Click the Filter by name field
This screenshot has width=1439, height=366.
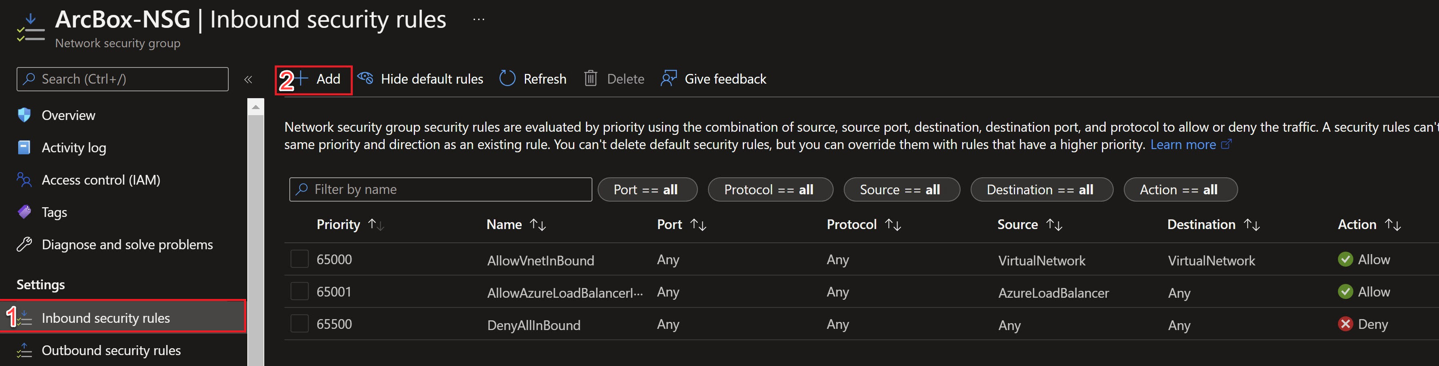441,189
